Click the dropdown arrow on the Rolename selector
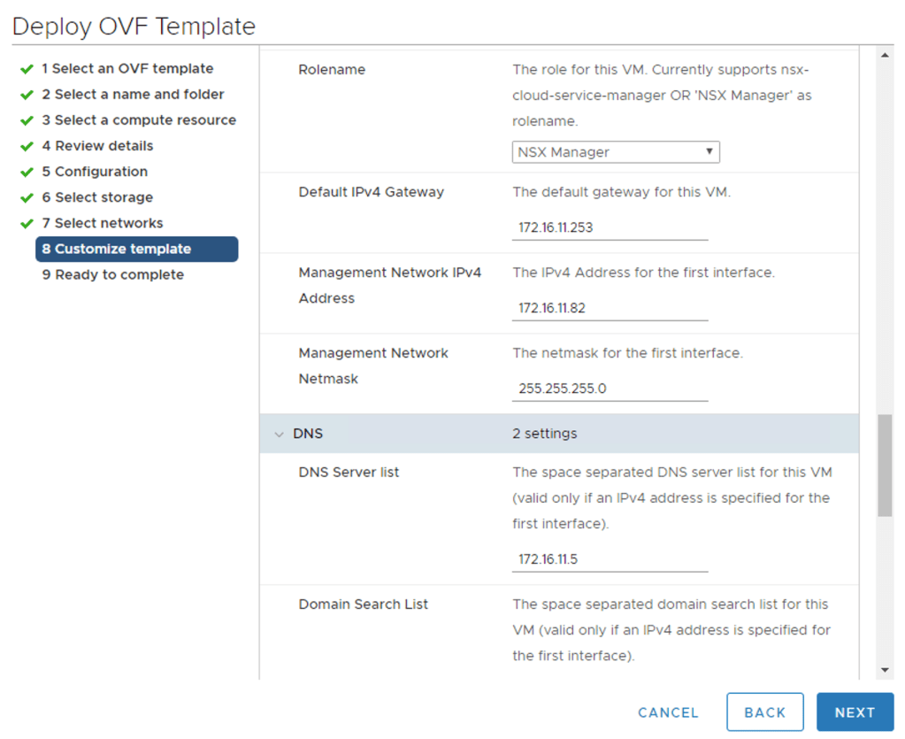Viewport: 905px width, 739px height. (x=709, y=151)
